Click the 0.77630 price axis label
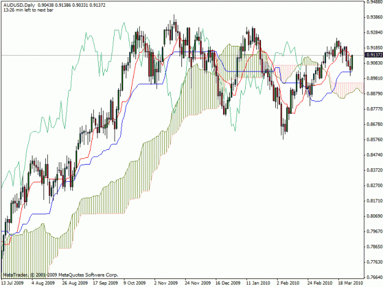383x287 pixels. pos(374,262)
